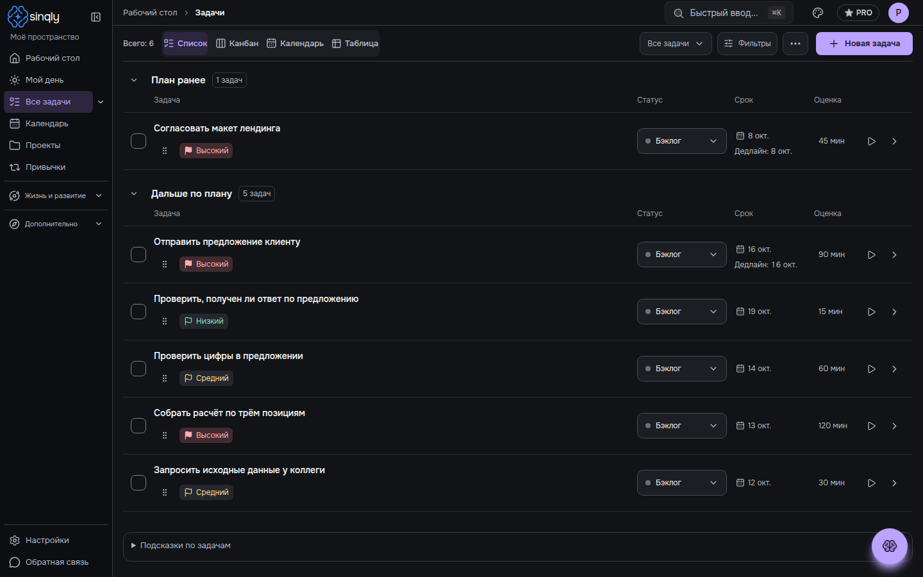Viewport: 923px width, 577px height.
Task: Click the sinqly logo
Action: 33,17
